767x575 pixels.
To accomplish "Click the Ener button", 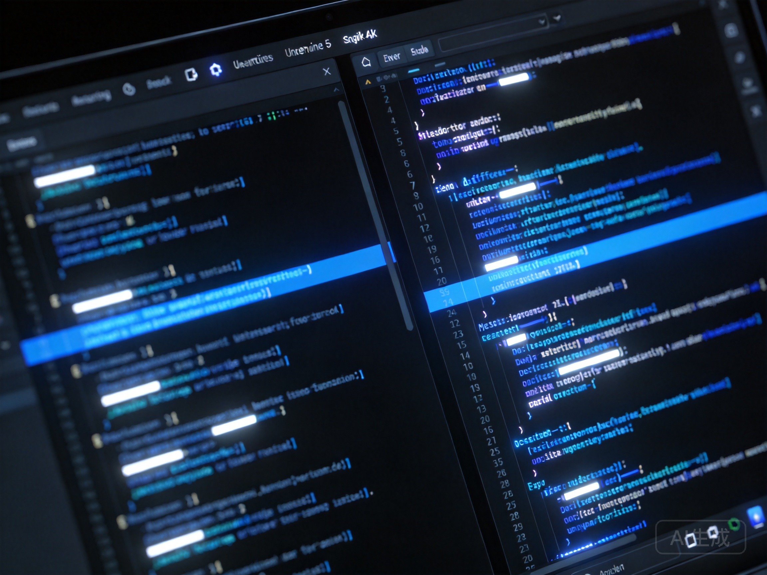I will point(392,57).
